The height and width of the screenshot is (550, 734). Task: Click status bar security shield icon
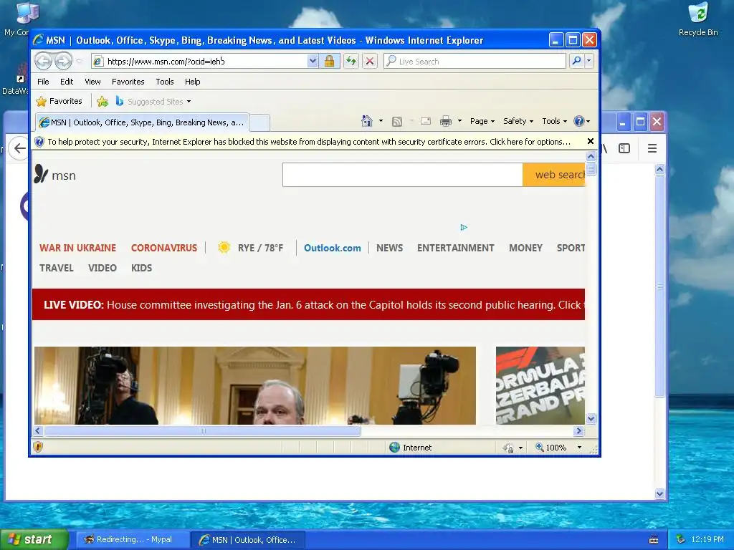[39, 447]
